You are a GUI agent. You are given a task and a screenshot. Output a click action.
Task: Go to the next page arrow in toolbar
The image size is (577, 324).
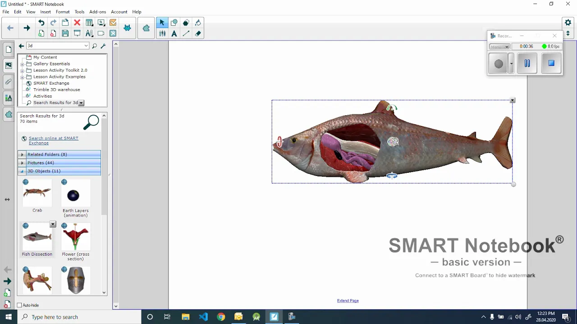tap(27, 28)
